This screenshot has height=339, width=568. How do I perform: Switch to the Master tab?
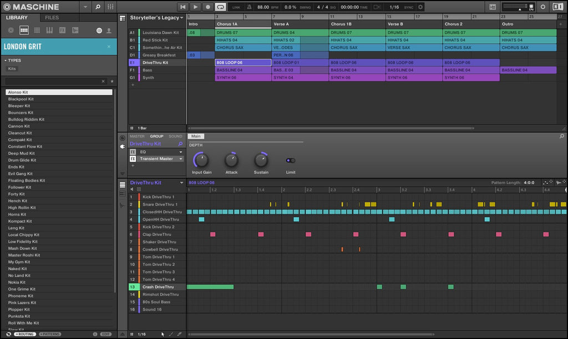click(137, 136)
